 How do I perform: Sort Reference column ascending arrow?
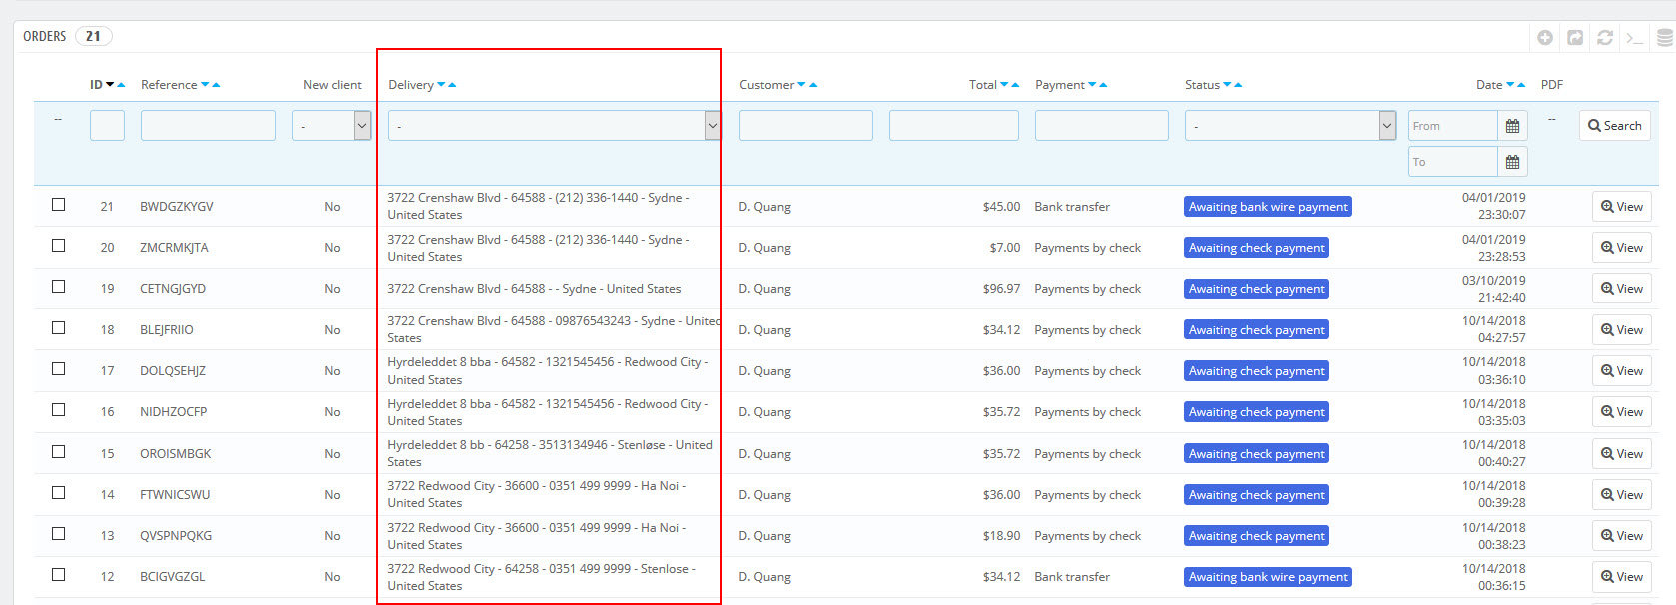pos(216,85)
